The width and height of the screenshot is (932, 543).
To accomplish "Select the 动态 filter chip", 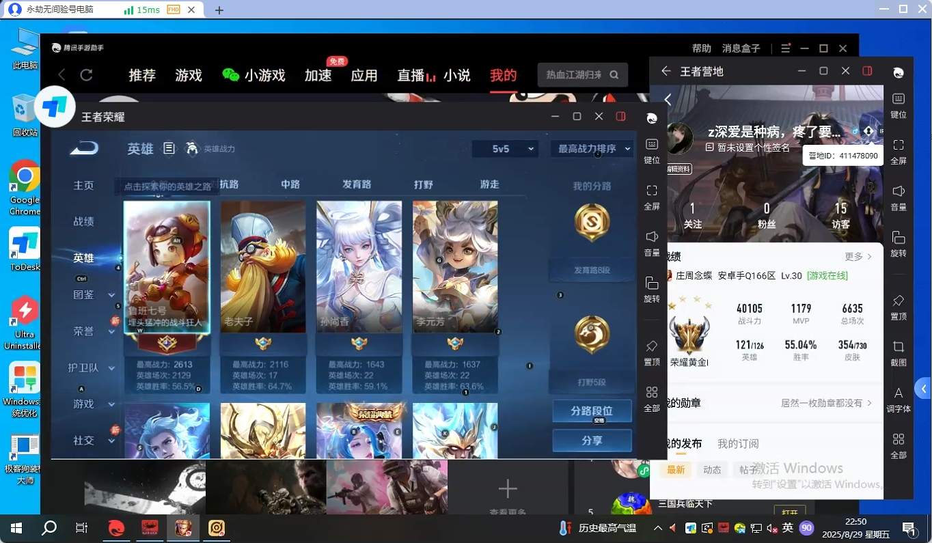I will pyautogui.click(x=712, y=470).
